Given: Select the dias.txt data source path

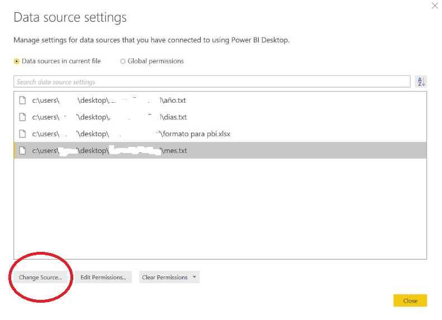Looking at the screenshot, I should click(220, 117).
